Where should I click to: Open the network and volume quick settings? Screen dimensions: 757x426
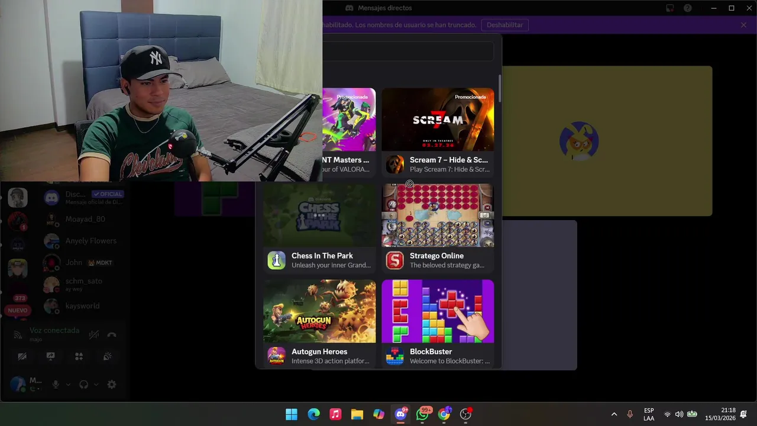click(x=679, y=414)
